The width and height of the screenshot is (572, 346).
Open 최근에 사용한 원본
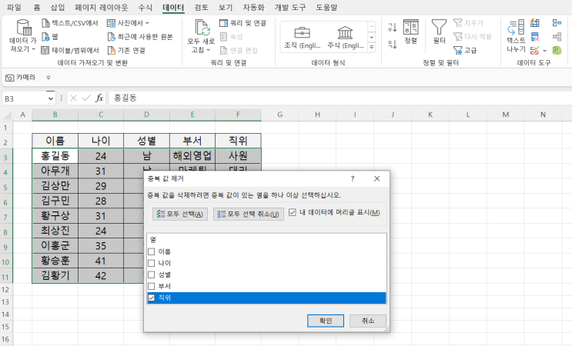click(140, 37)
